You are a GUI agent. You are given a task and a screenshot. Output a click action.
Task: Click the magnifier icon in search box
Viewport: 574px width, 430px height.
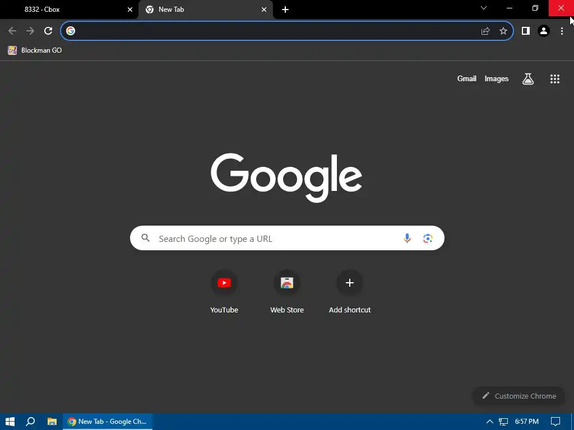(145, 238)
